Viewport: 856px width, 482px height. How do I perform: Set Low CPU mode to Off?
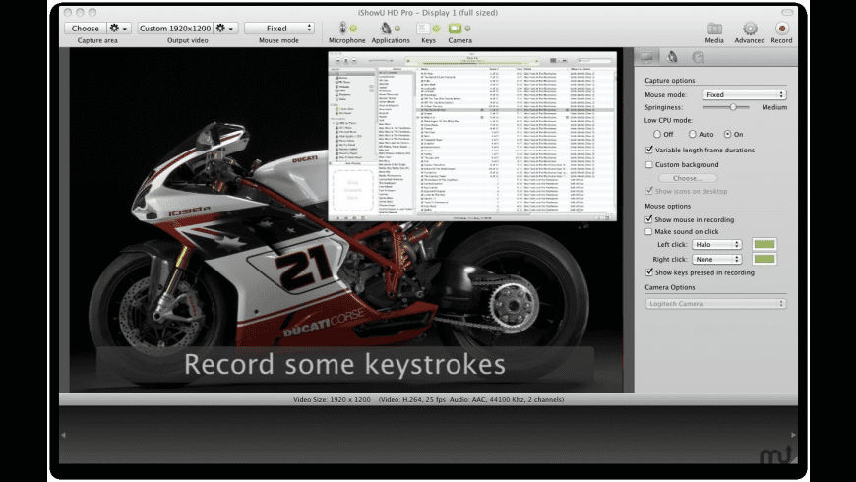pos(657,134)
